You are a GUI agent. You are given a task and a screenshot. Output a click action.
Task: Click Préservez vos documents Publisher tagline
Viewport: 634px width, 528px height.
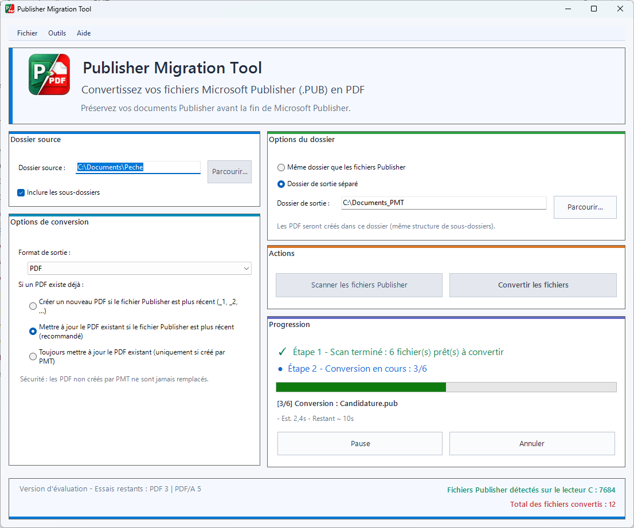point(216,108)
